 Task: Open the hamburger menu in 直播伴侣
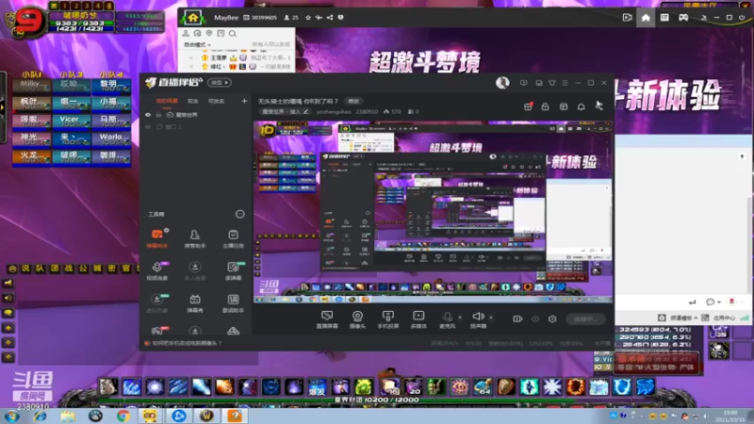[565, 83]
